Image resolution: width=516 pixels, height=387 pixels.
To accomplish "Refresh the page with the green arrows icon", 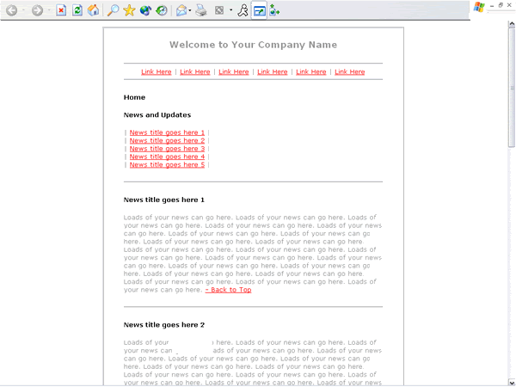I will (x=77, y=10).
